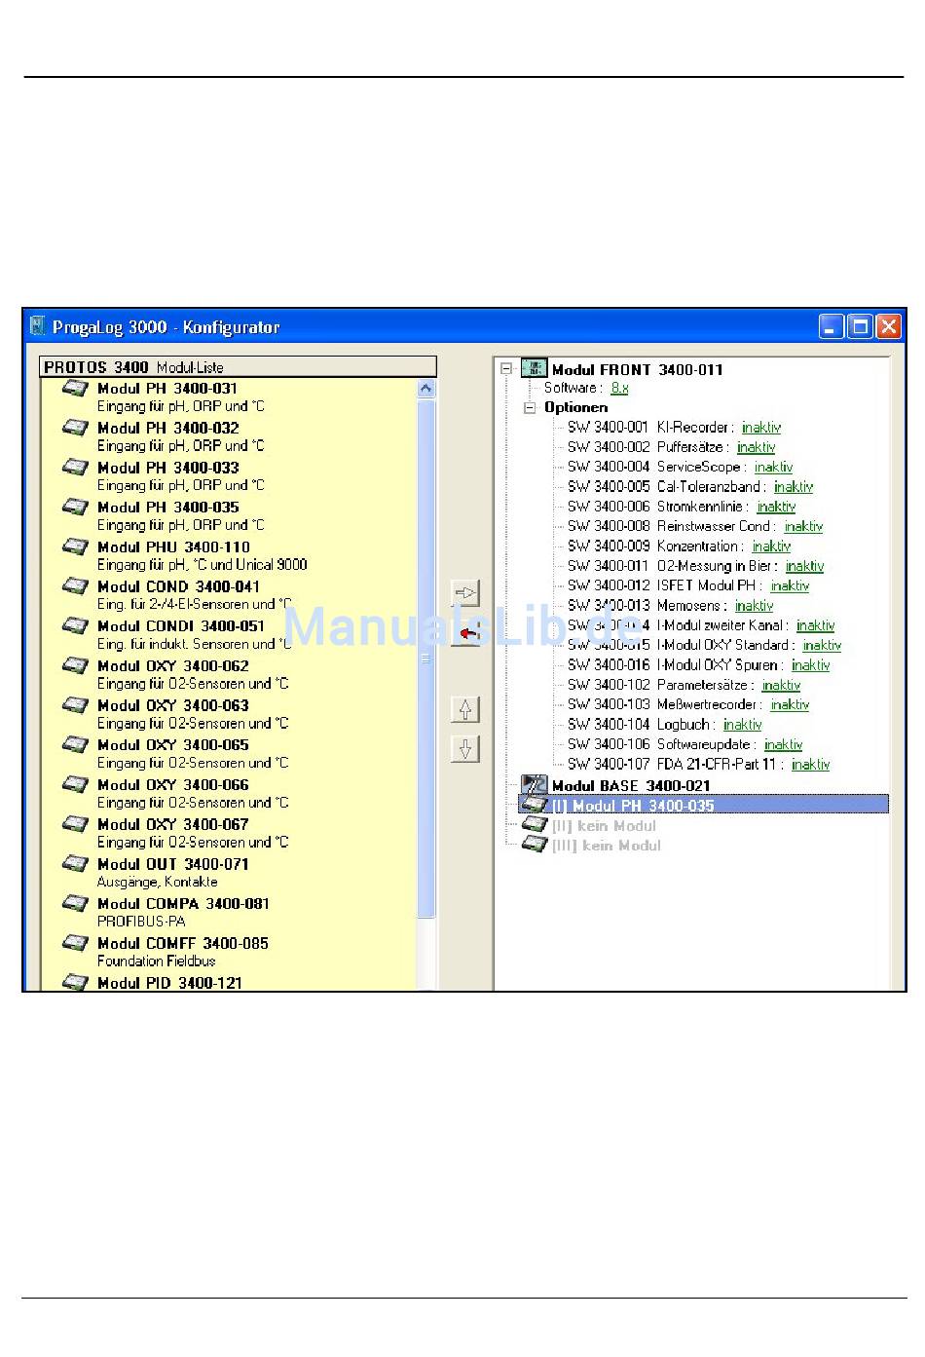Enable Stromkennlinie via its inaktiv link
The width and height of the screenshot is (925, 1357).
776,507
